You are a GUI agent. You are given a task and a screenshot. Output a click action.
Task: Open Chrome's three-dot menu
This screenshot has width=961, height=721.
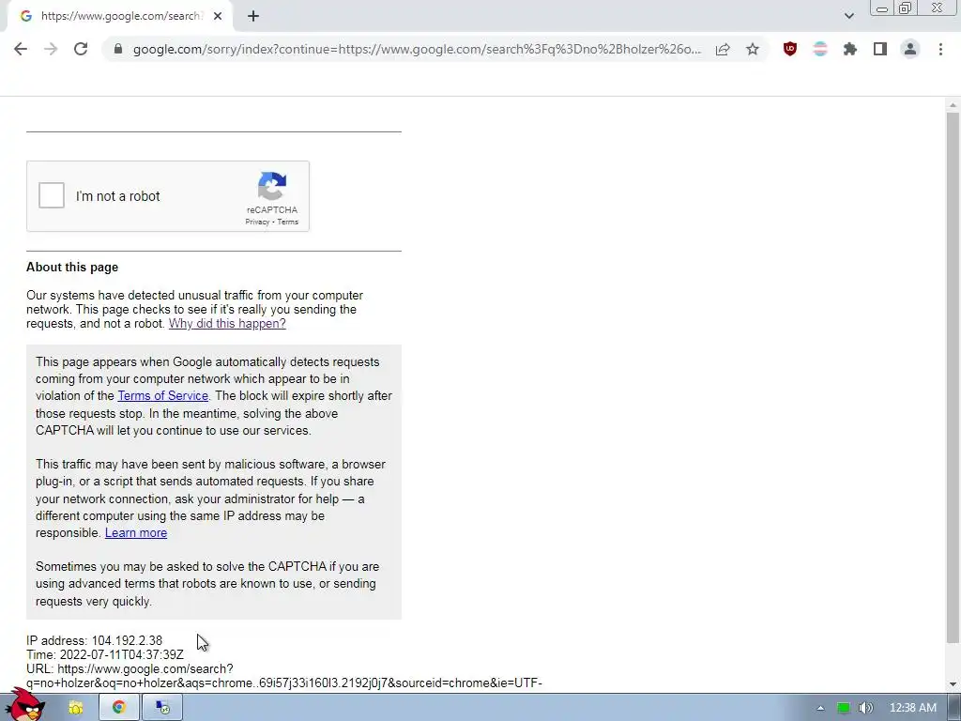tap(940, 49)
